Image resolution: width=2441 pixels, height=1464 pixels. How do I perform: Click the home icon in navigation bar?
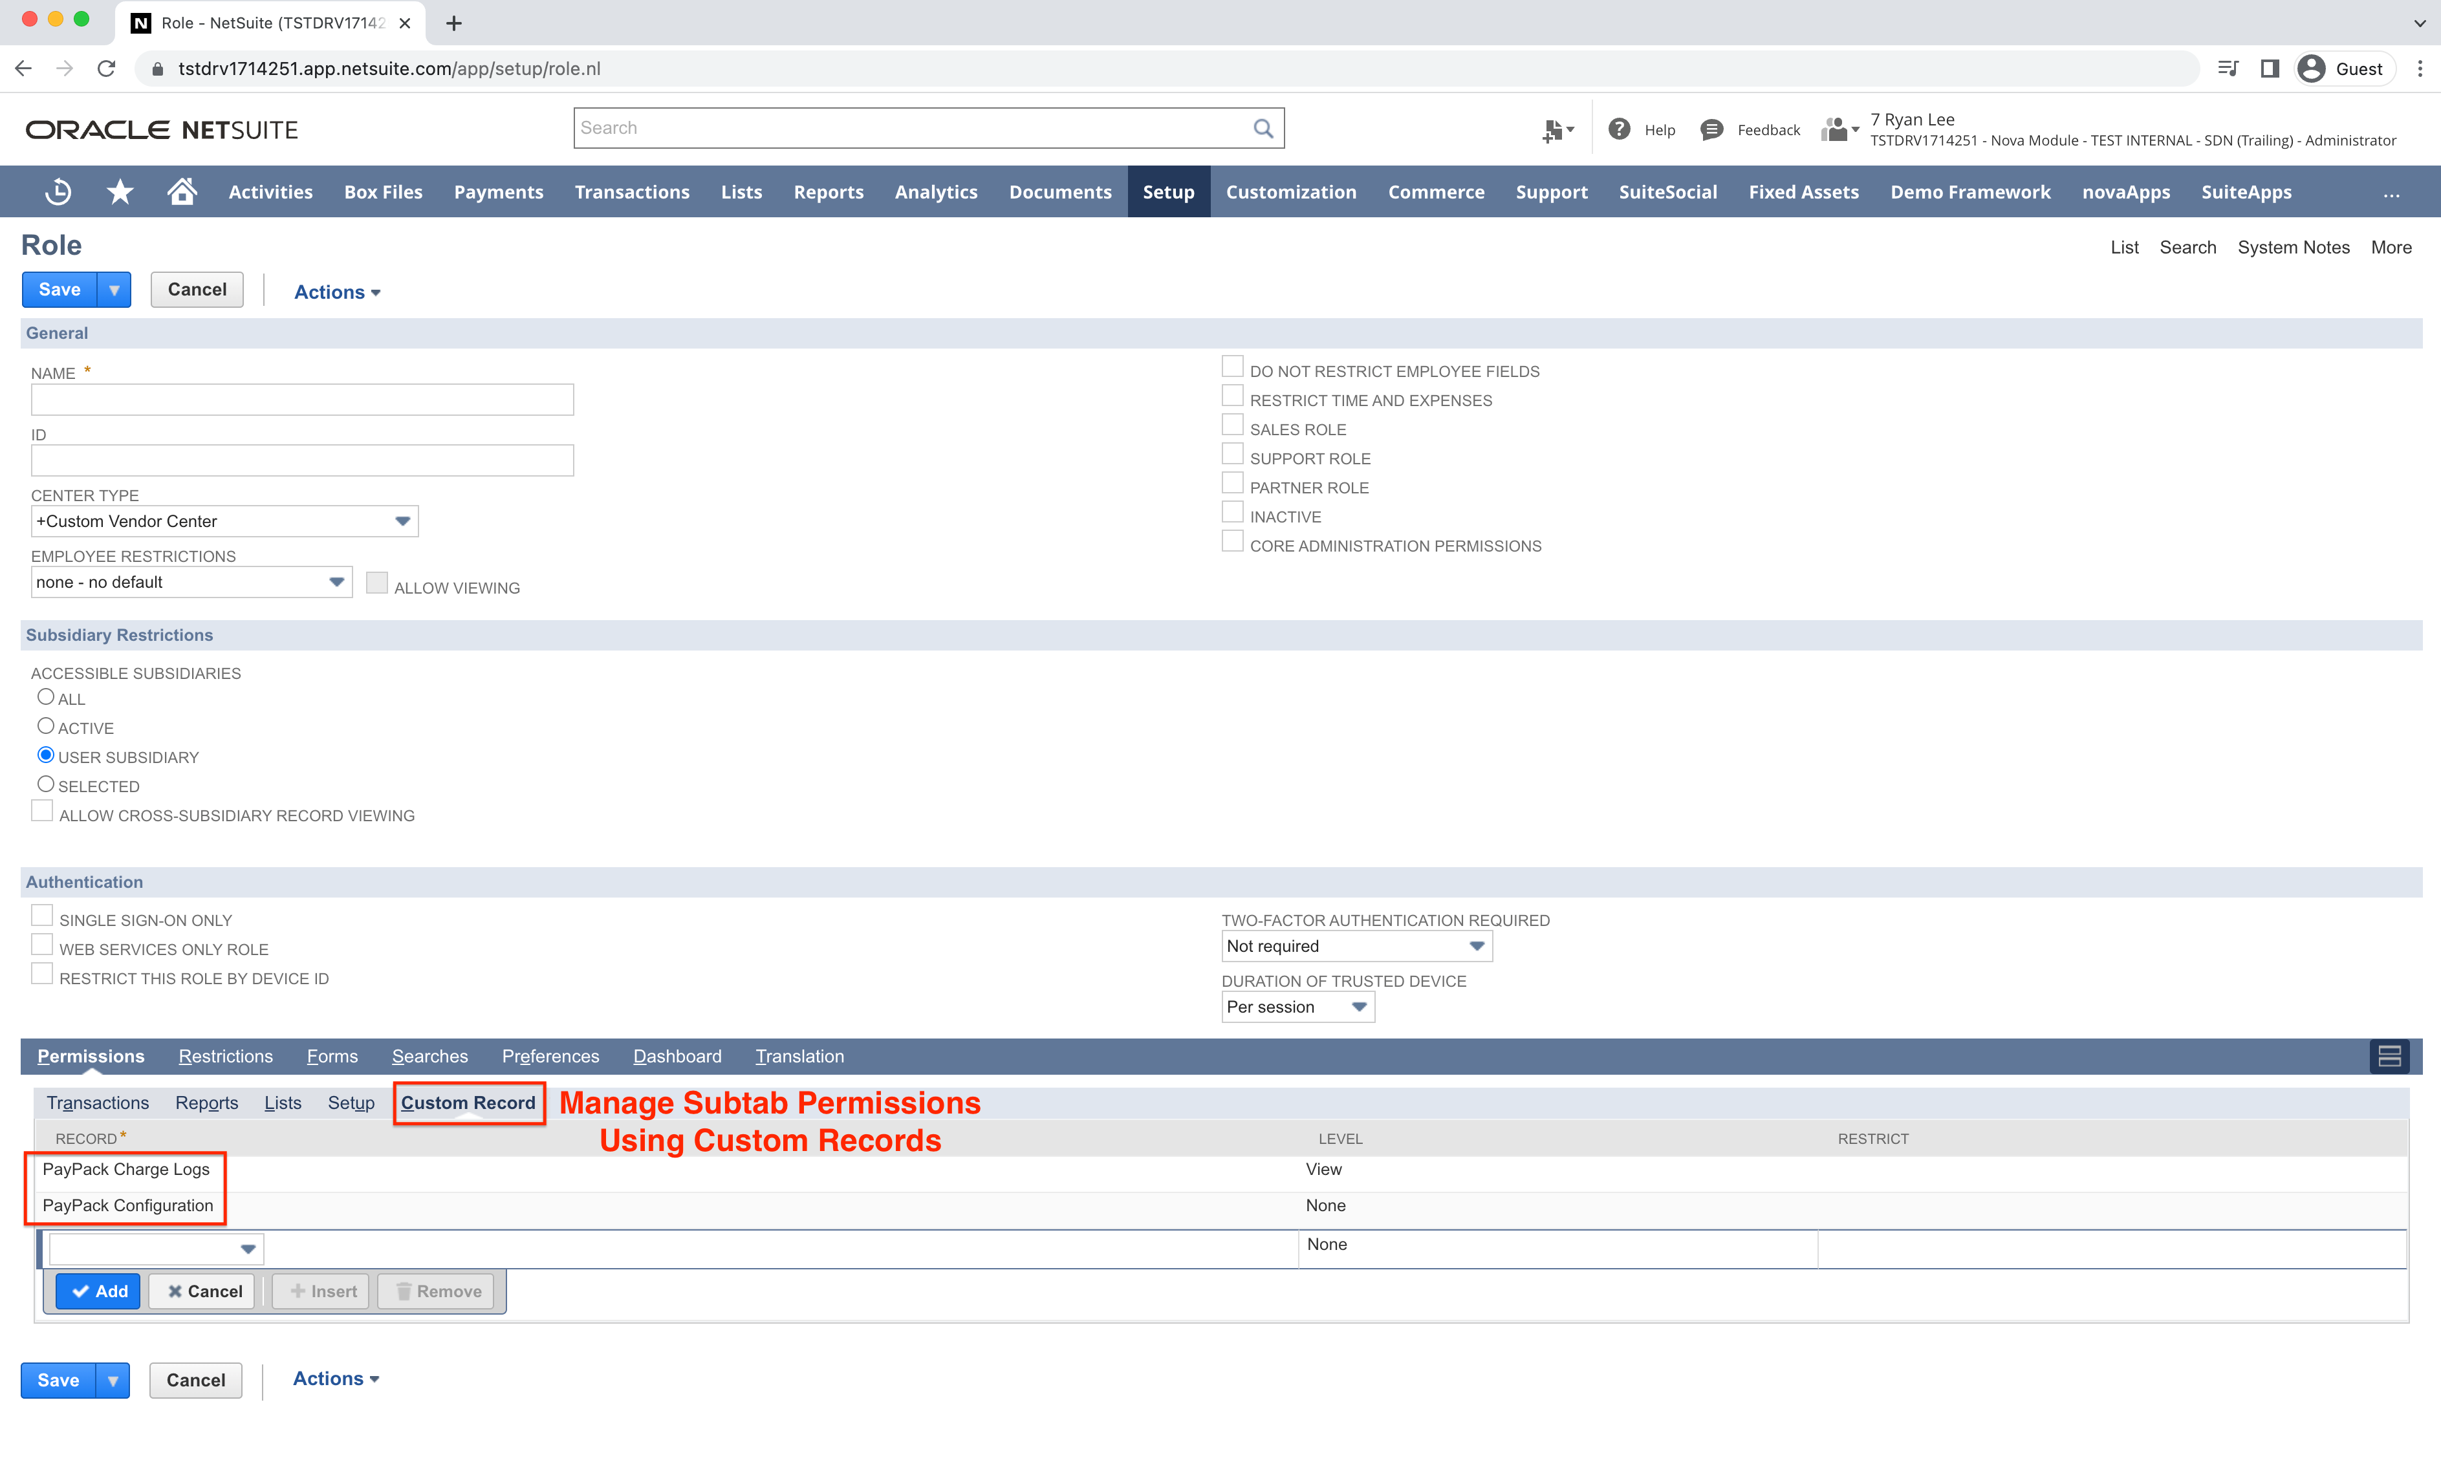pyautogui.click(x=182, y=191)
